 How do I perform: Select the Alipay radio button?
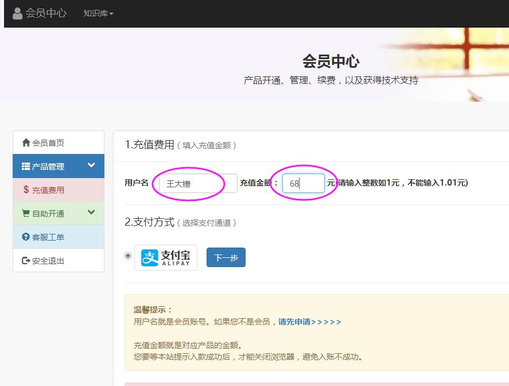click(128, 256)
